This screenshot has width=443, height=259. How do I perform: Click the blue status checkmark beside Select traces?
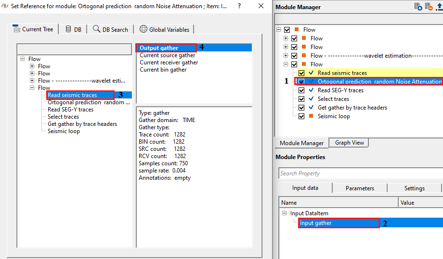click(x=311, y=99)
